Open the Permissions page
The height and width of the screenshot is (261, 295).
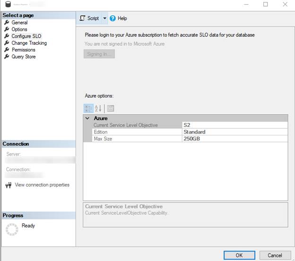click(x=23, y=50)
